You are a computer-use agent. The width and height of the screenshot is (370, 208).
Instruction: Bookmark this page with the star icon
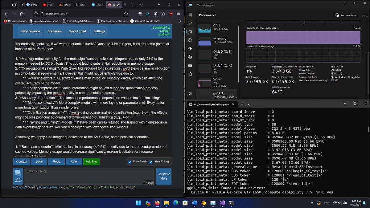126,14
